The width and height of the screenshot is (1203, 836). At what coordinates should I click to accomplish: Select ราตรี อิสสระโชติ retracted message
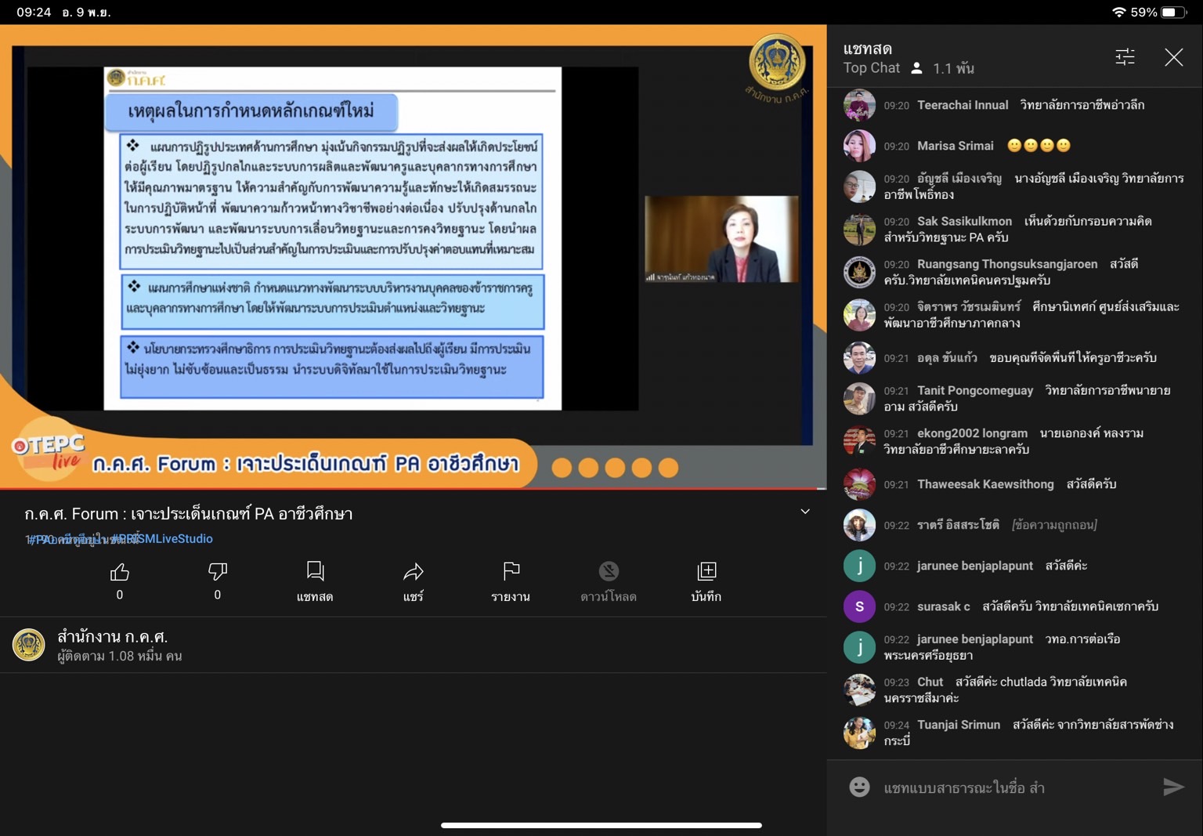click(1015, 525)
